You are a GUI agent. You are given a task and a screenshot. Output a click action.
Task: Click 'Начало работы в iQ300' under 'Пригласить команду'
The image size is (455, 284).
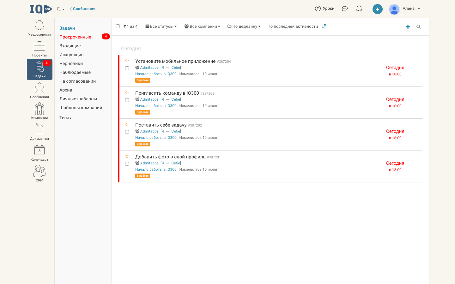pos(156,106)
